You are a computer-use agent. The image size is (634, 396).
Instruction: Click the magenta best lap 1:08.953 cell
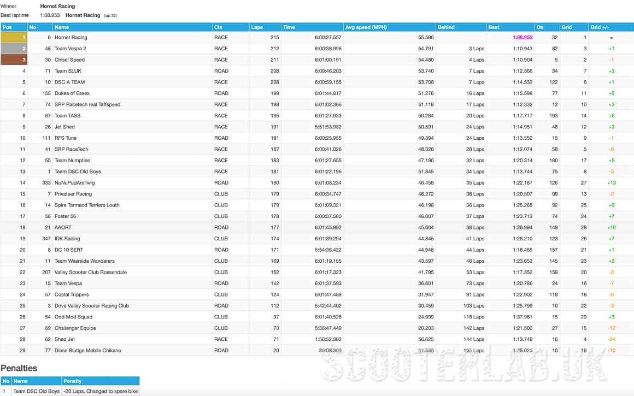click(x=523, y=37)
